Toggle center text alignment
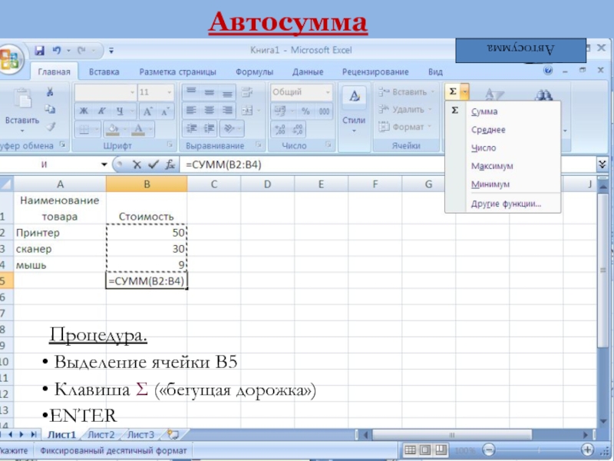Screen dimensions: 614x461 [209, 110]
